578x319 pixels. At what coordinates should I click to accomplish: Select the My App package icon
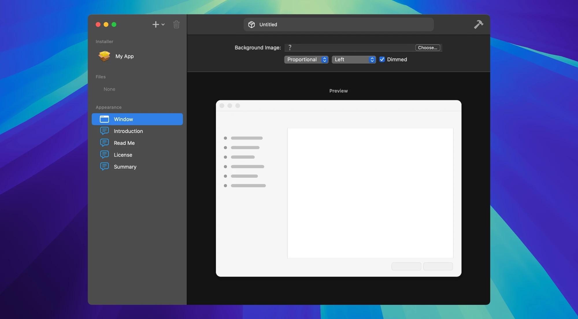point(104,56)
